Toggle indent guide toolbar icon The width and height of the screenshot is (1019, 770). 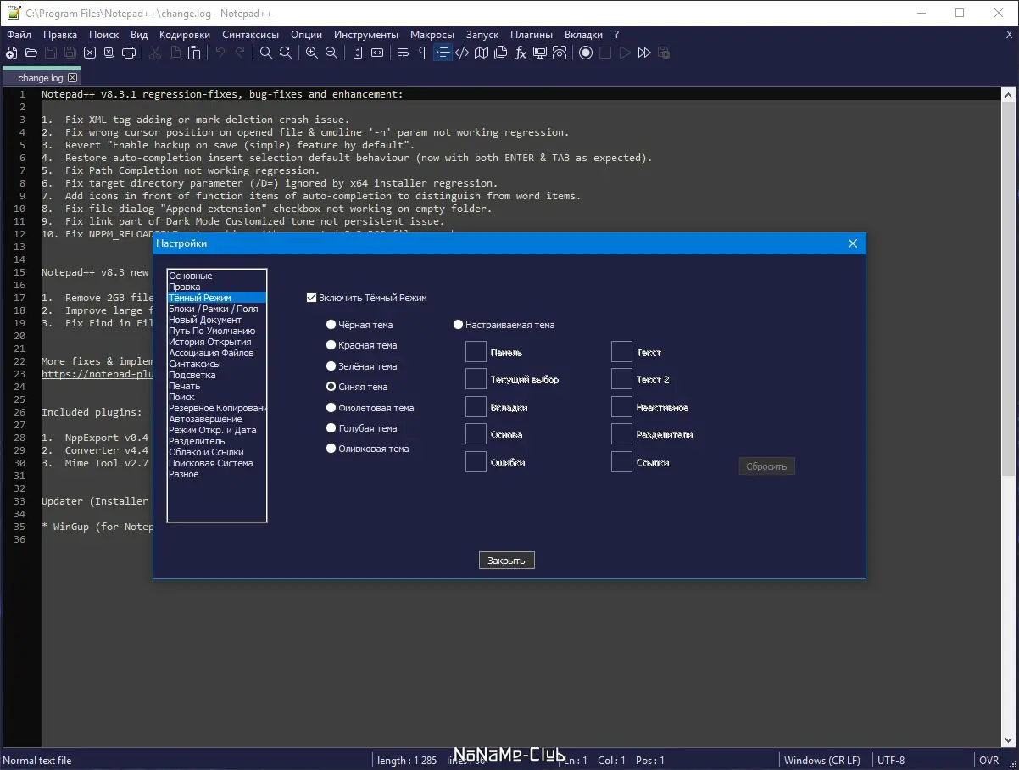point(443,53)
